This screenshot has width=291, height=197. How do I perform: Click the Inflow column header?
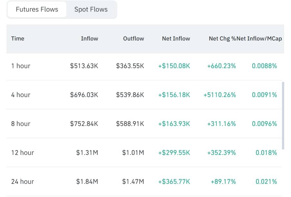(89, 39)
